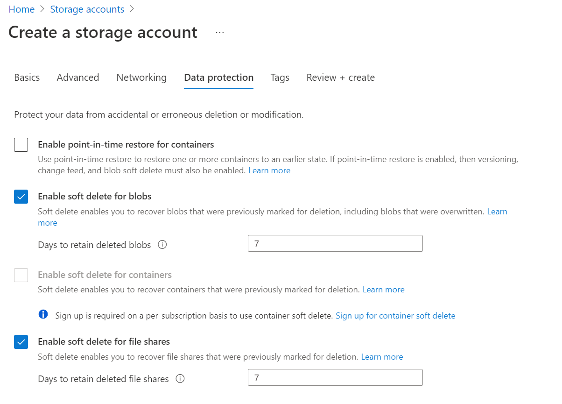
Task: Go to Storage accounts breadcrumb
Action: coord(87,9)
